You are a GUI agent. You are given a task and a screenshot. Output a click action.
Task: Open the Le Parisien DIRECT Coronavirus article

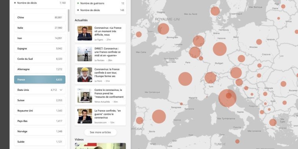108,52
